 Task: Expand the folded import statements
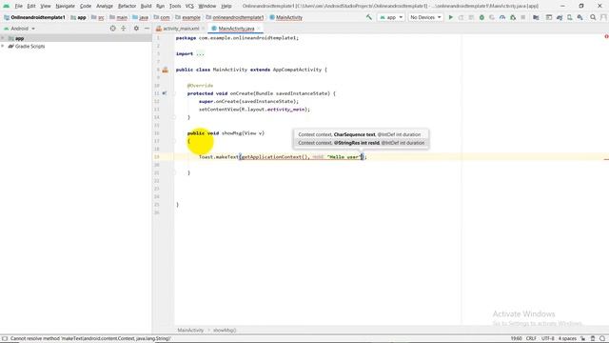click(x=200, y=53)
